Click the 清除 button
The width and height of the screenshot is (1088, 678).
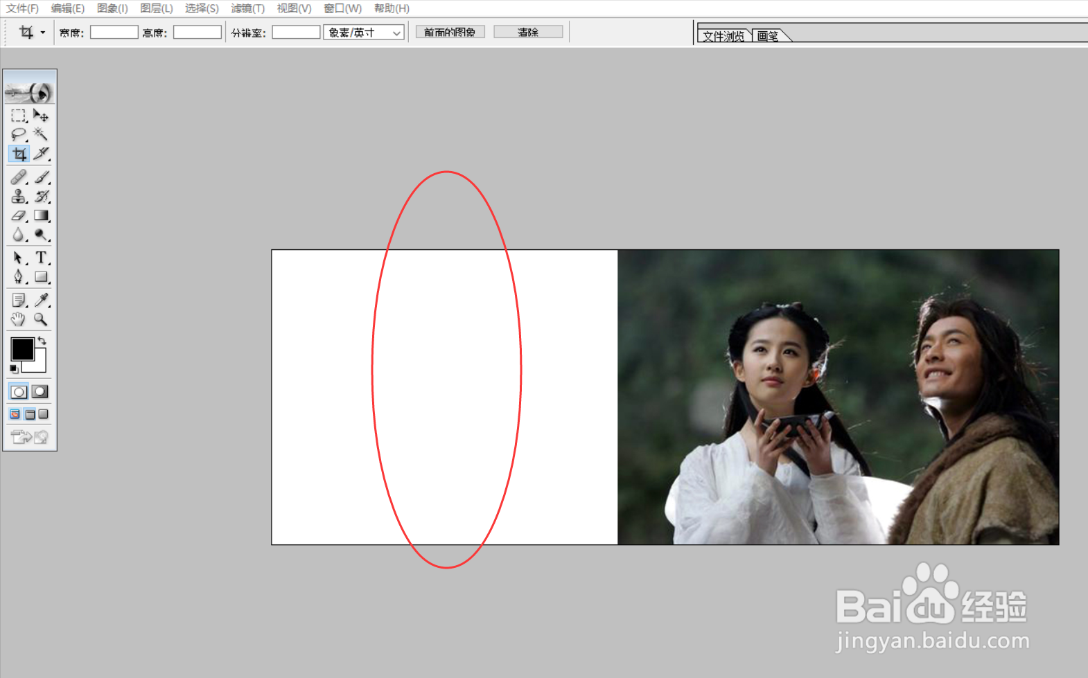(528, 33)
